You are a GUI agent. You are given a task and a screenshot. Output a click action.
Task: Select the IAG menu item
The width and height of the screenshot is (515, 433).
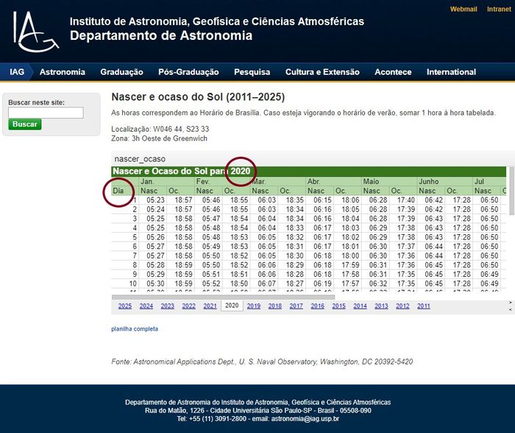16,72
